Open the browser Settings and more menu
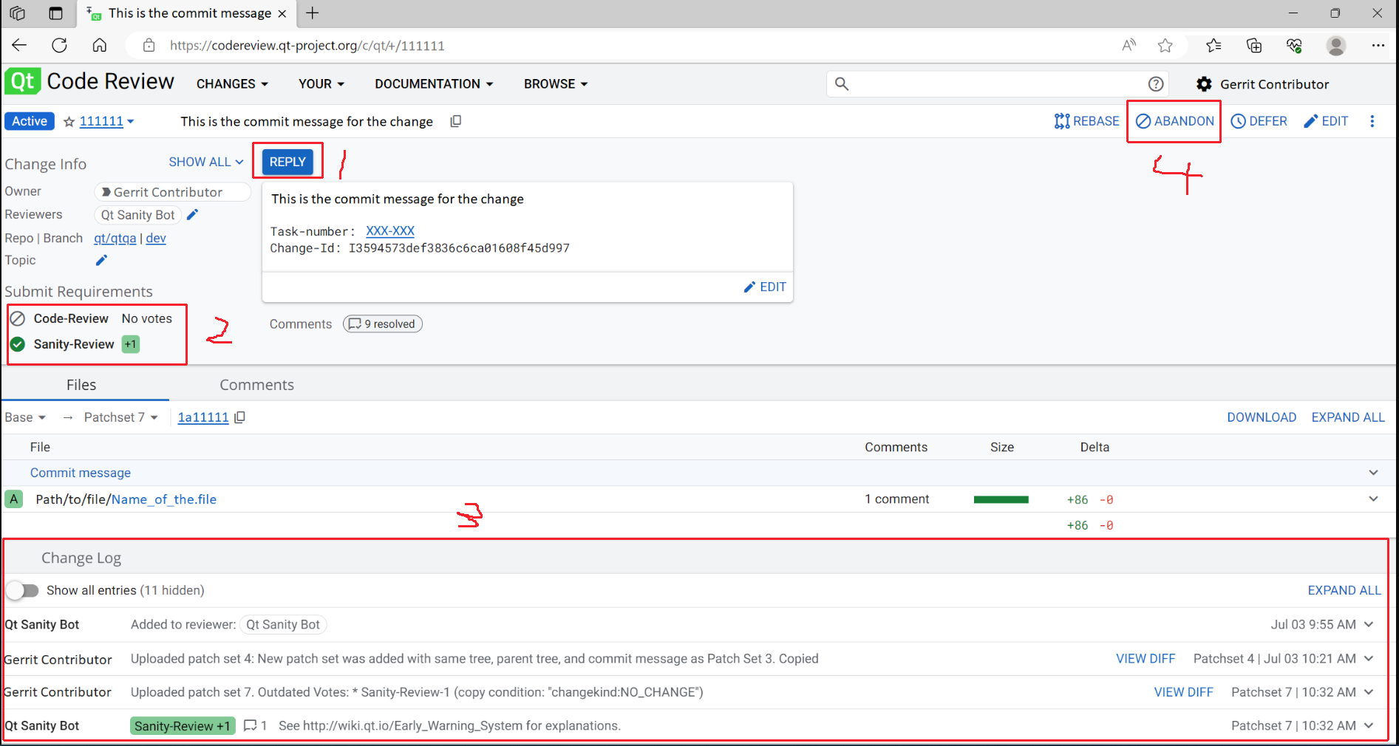 tap(1378, 45)
